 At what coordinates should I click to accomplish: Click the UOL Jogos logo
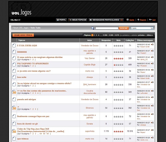22,13
